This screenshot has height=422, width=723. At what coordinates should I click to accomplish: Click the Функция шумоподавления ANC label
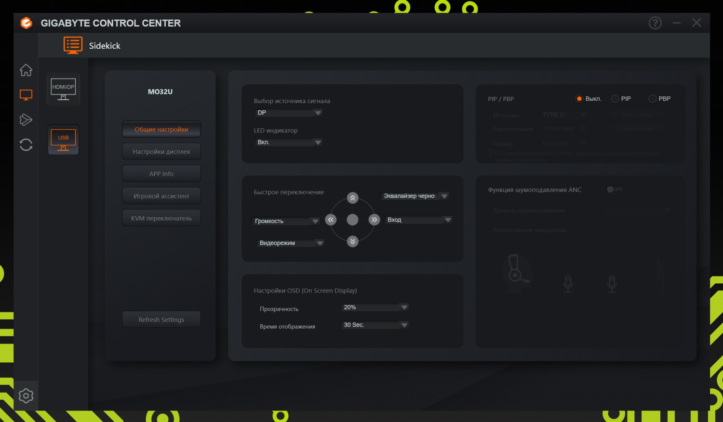point(535,190)
